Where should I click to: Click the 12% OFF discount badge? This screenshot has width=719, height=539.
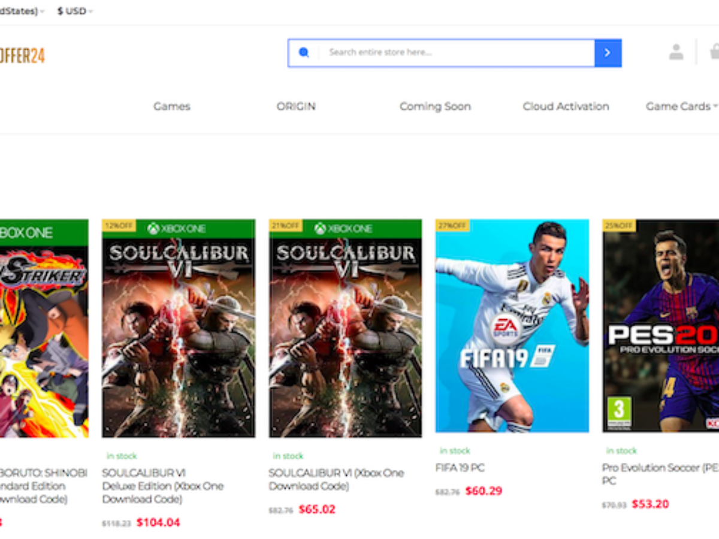(x=119, y=226)
